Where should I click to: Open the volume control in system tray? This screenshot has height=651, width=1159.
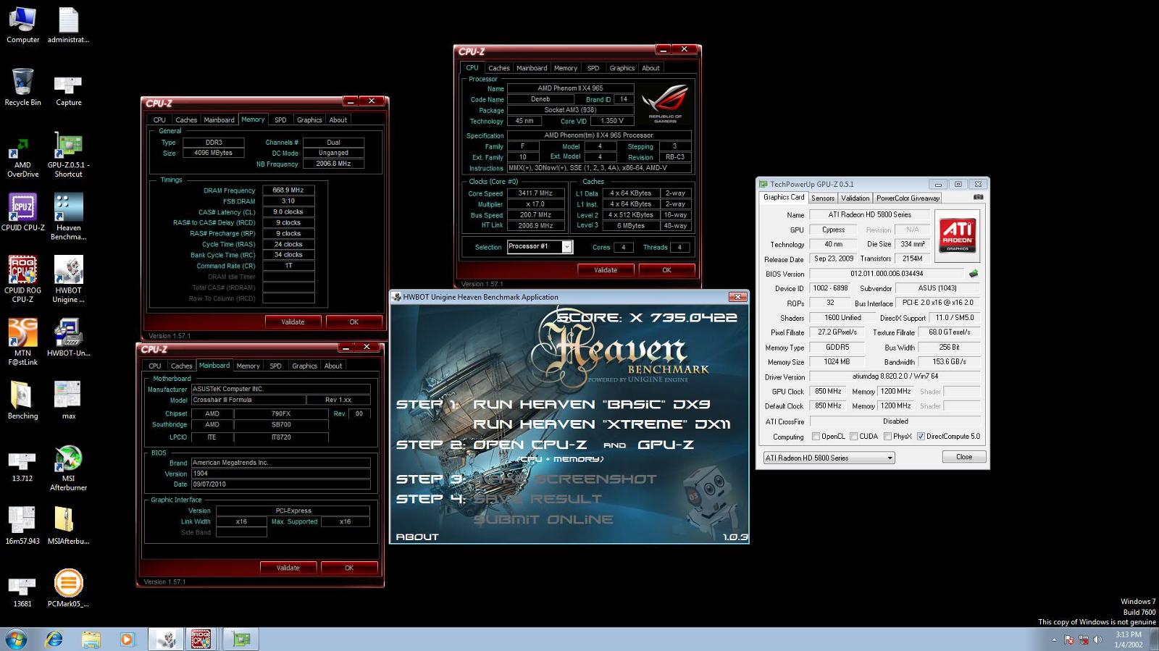point(1097,639)
